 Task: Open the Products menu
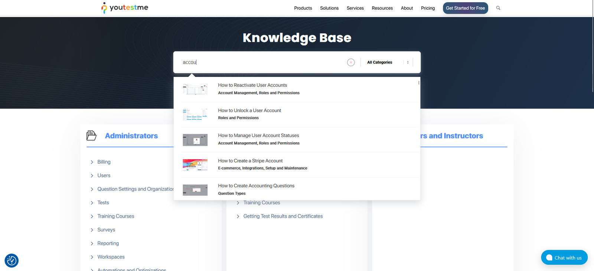303,8
